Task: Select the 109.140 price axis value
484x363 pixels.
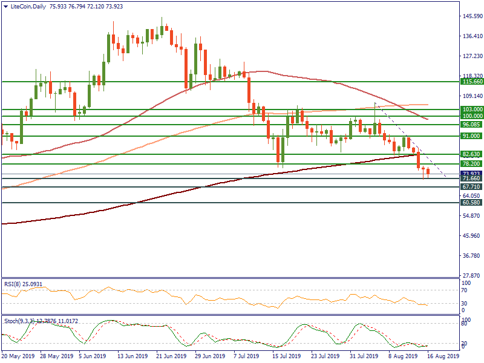Action: tap(473, 96)
